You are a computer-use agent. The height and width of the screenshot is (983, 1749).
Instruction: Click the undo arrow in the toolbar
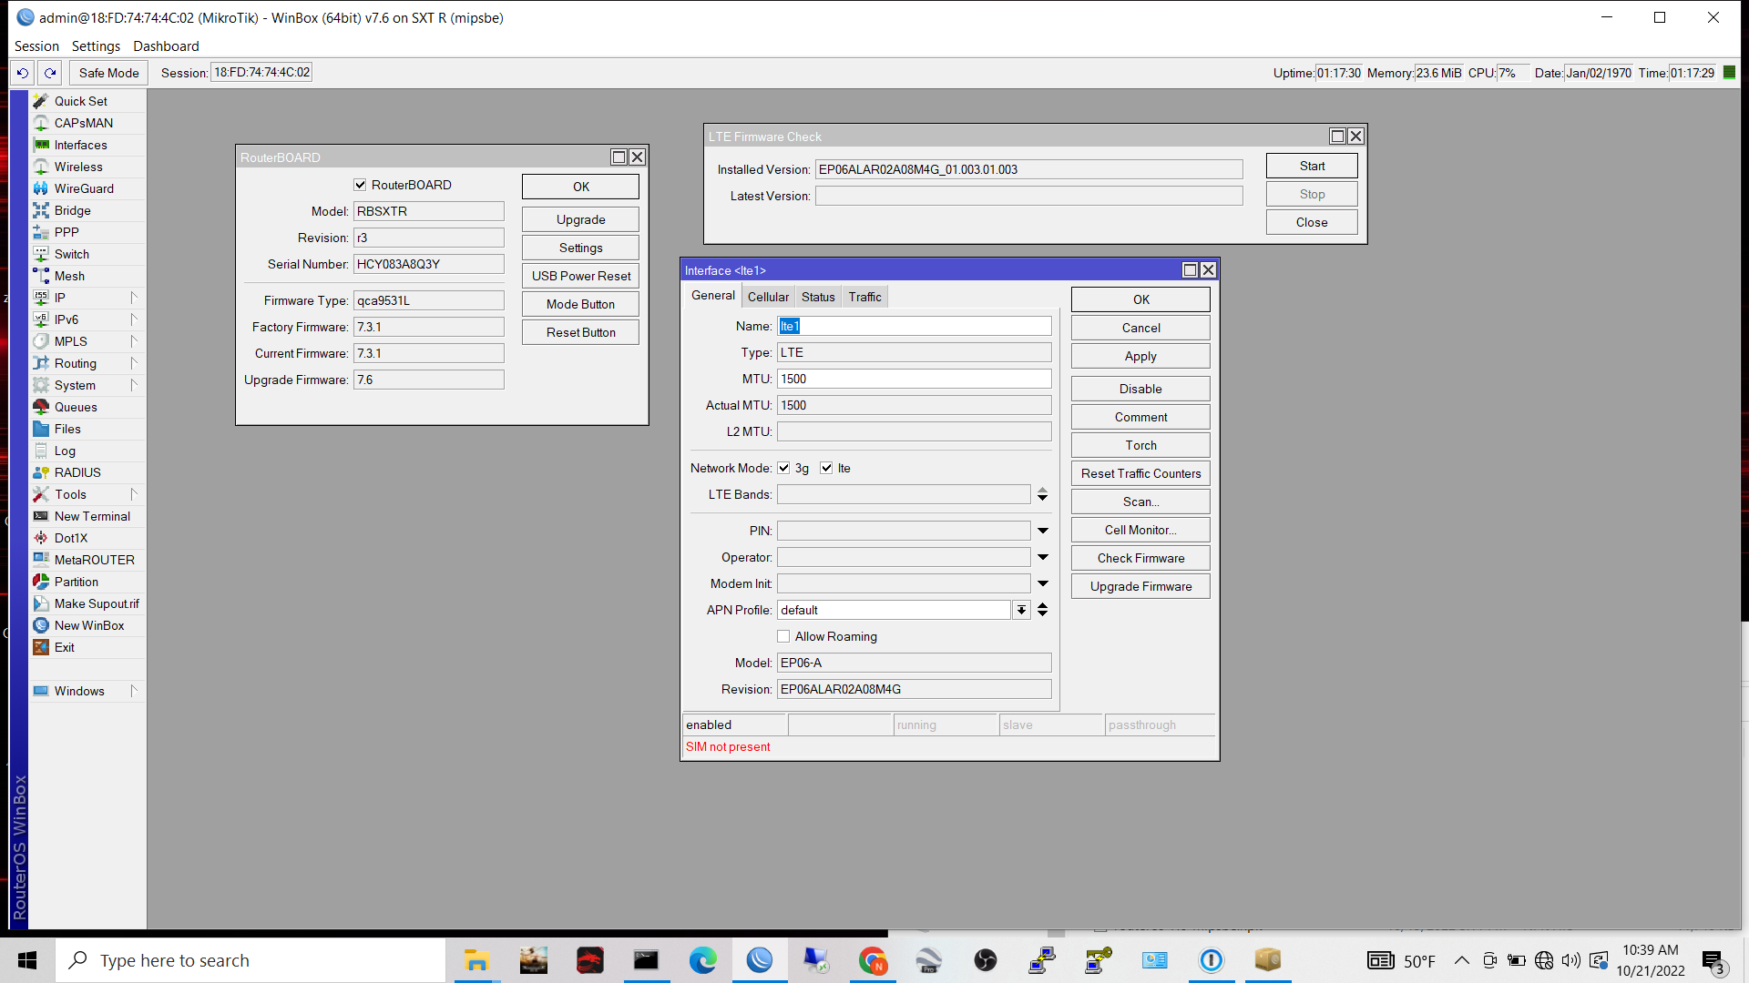click(22, 72)
